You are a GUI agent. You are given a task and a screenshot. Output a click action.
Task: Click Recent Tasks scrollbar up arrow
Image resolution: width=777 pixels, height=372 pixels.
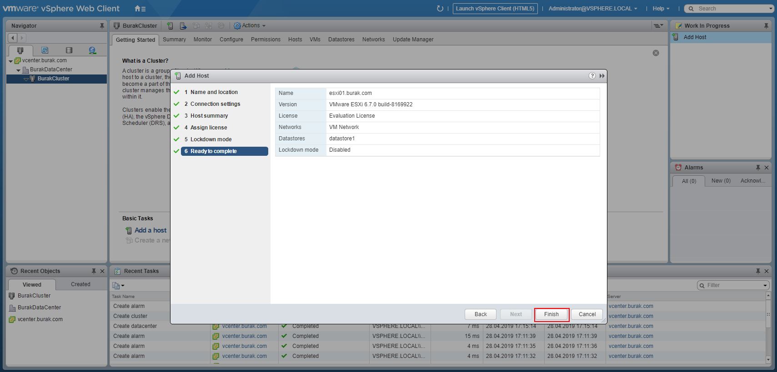click(x=768, y=295)
